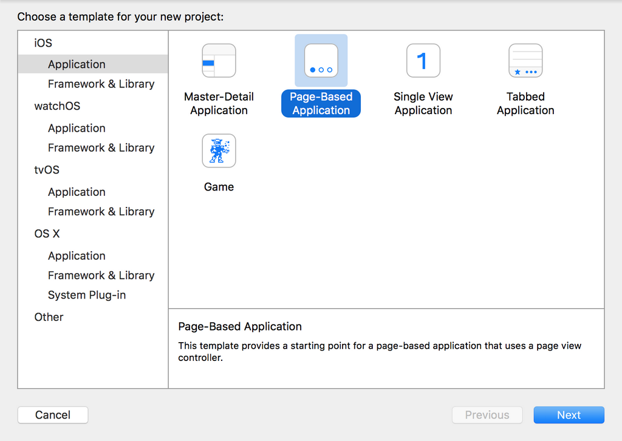Select the Master-Detail Application template icon
The image size is (622, 441).
point(219,61)
